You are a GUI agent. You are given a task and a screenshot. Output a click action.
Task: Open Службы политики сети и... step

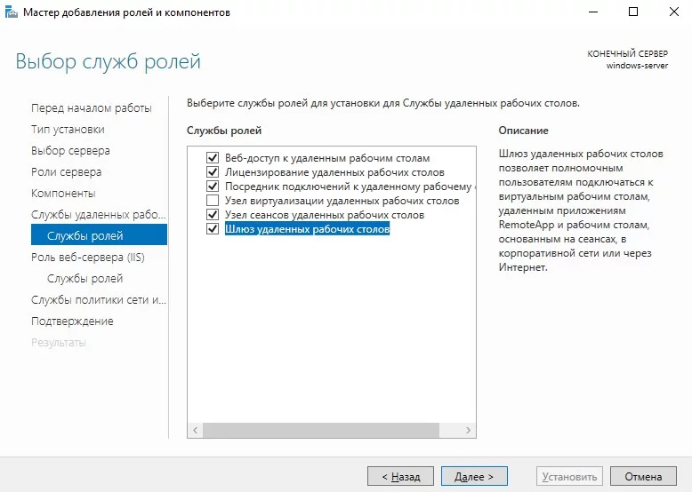point(99,300)
